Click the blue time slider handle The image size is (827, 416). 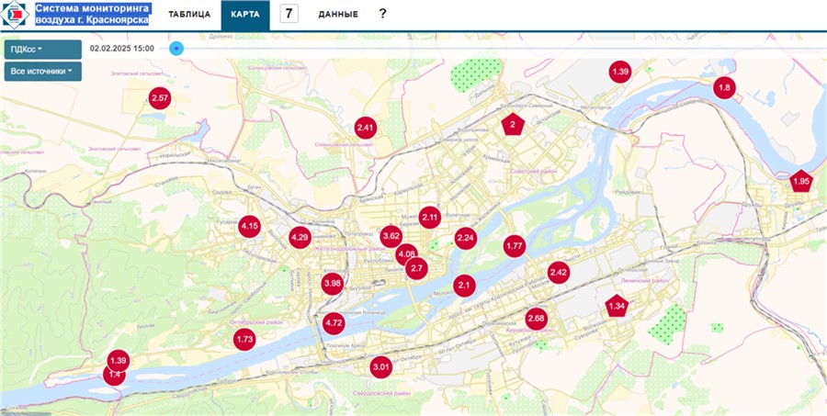pyautogui.click(x=176, y=49)
